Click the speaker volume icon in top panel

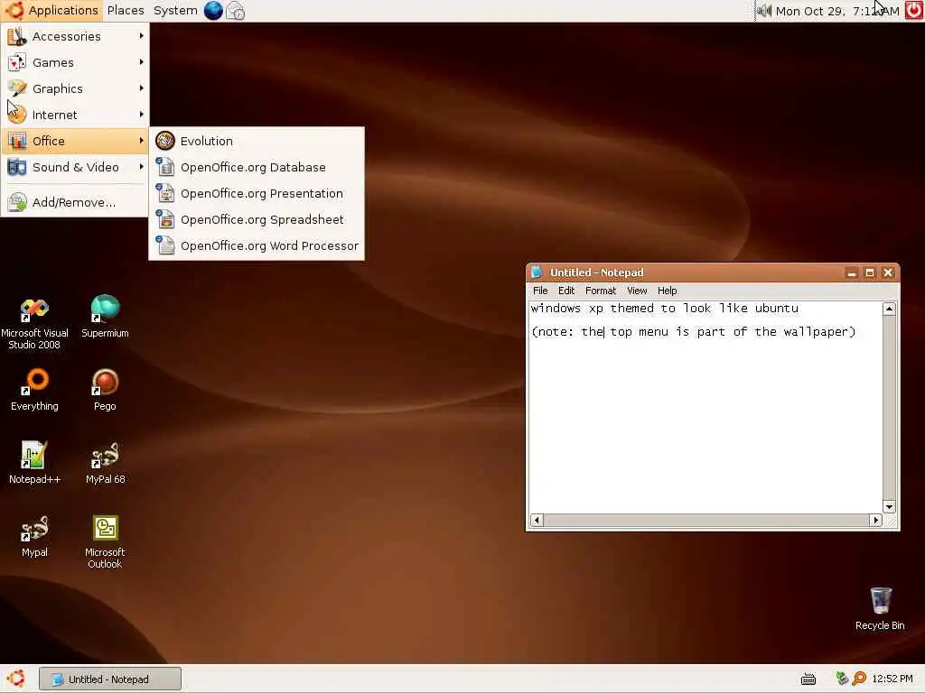point(764,11)
